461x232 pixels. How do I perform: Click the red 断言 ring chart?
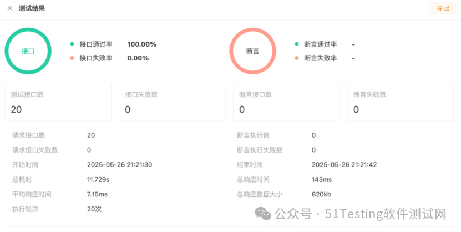tap(252, 51)
